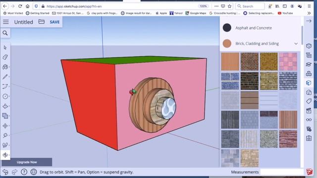Open the Scenes clapperboard panel icon

point(309,110)
